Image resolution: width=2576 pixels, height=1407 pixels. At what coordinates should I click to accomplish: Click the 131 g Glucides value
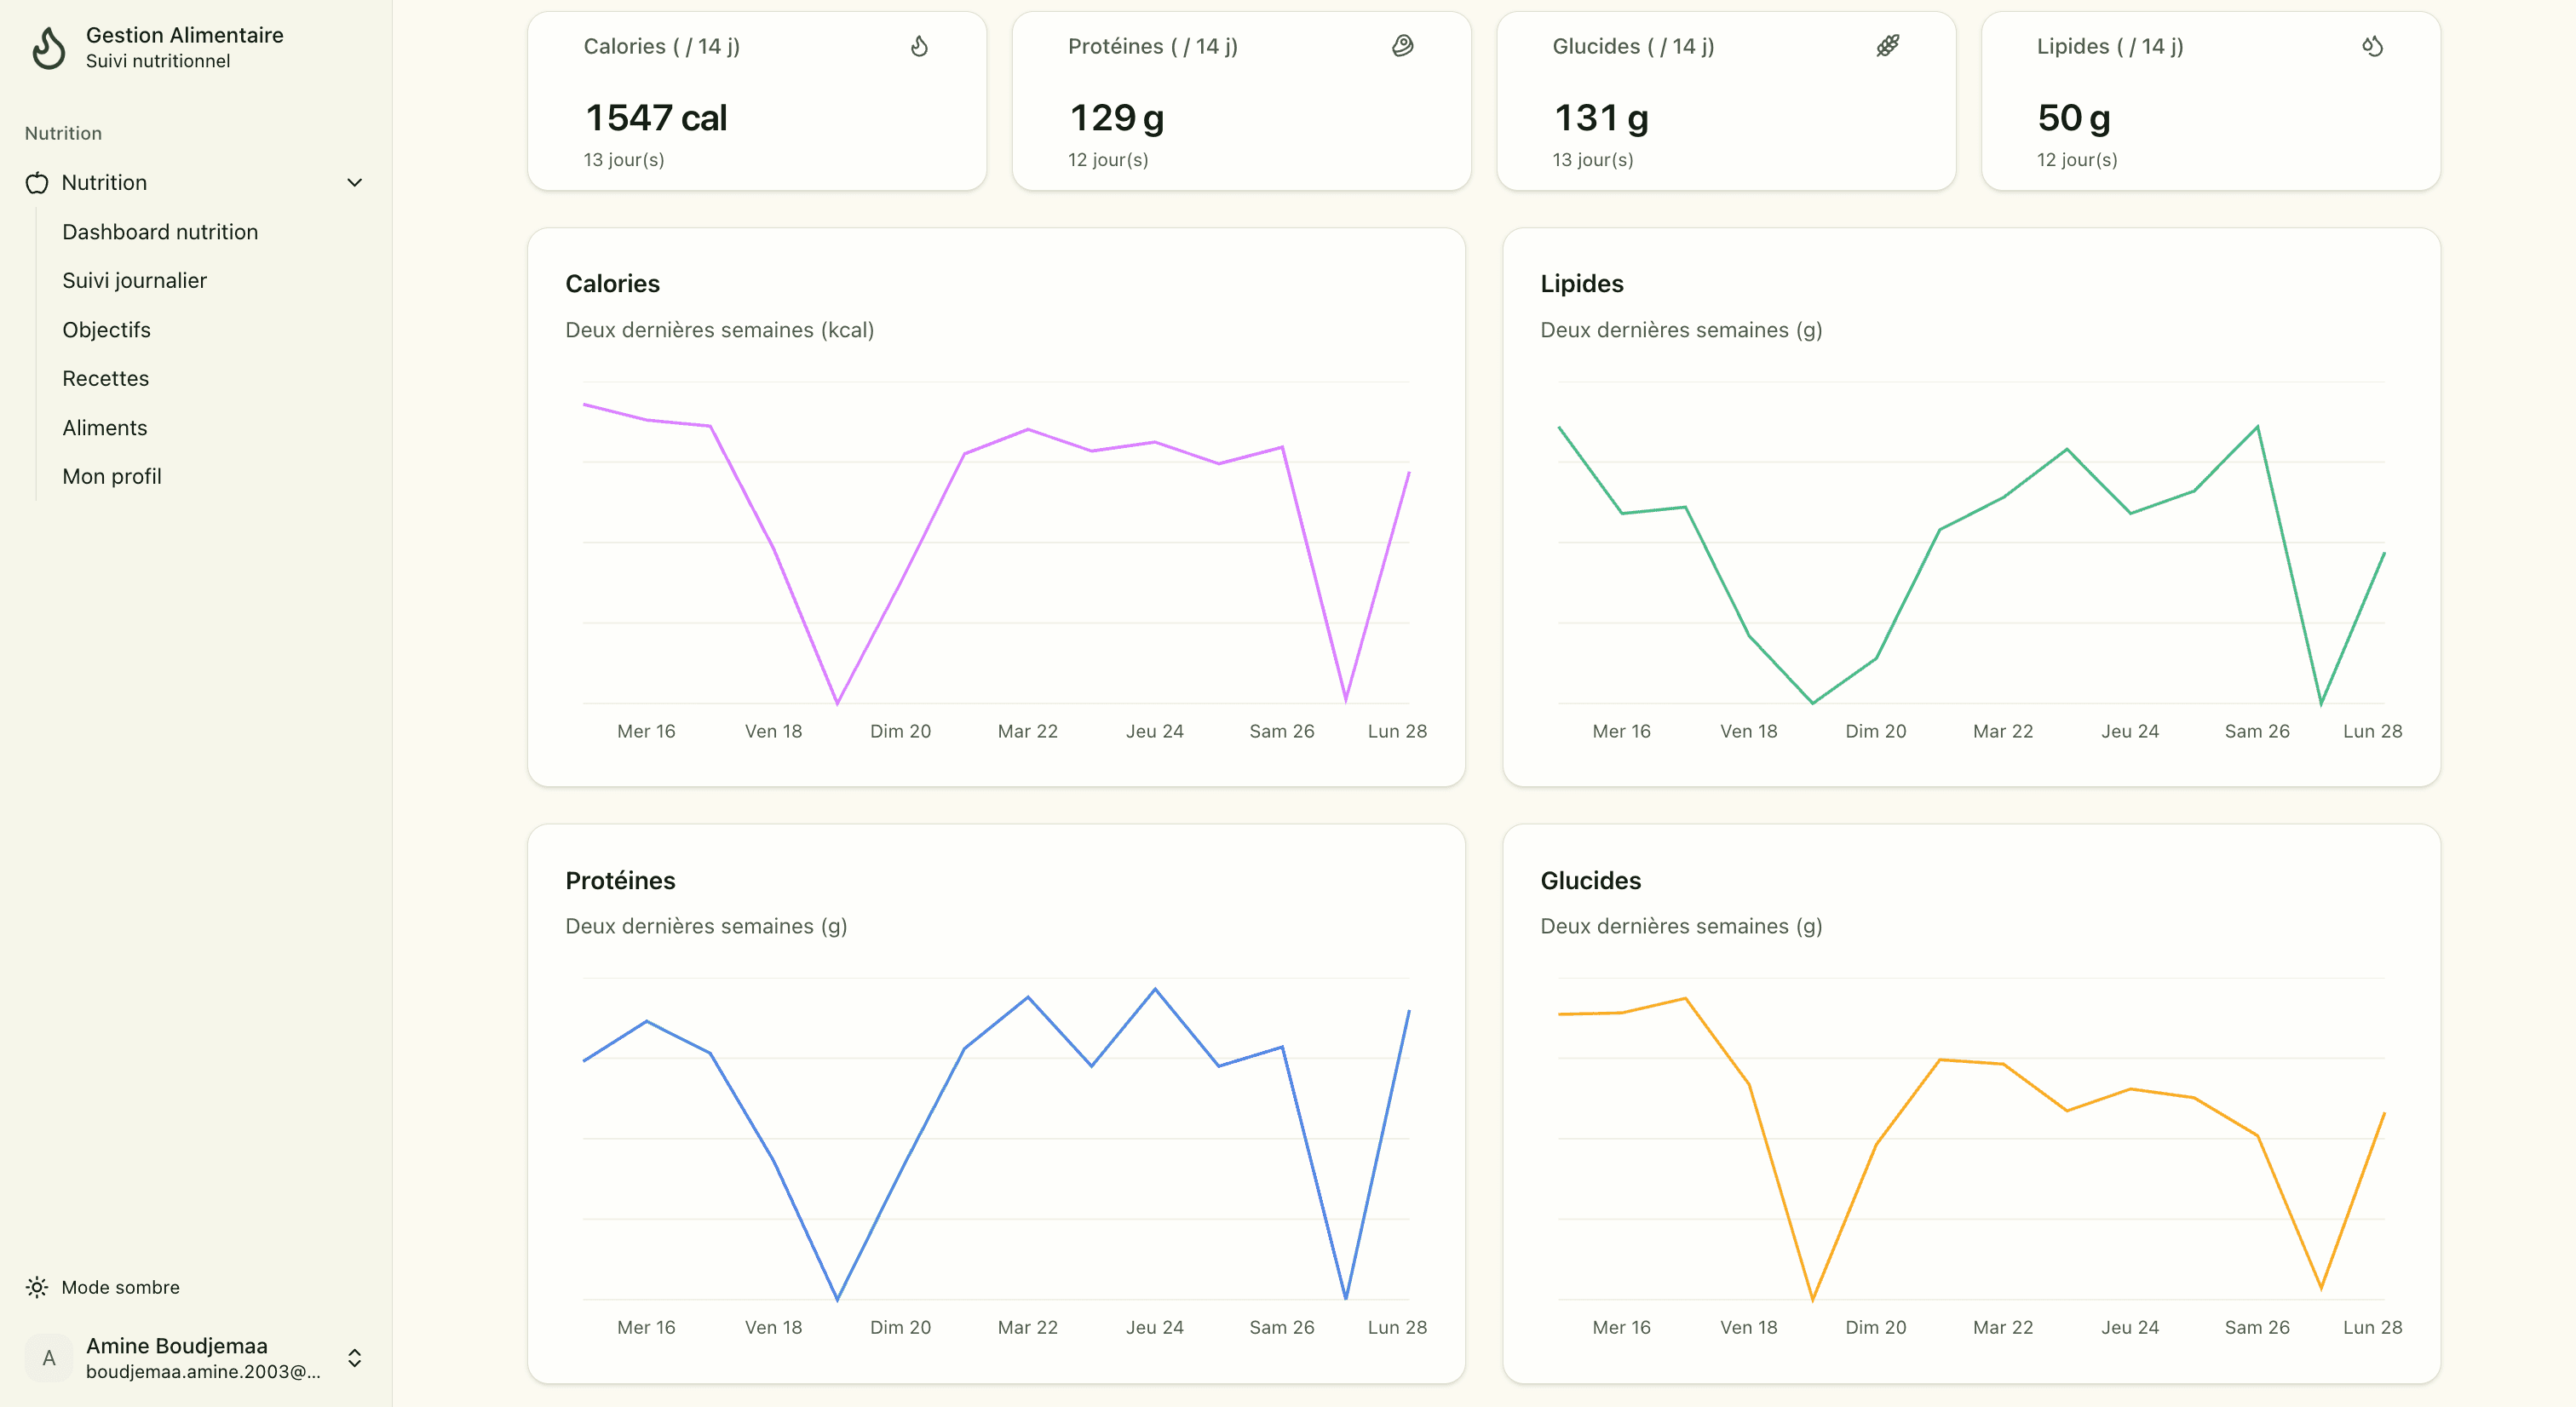[x=1601, y=118]
